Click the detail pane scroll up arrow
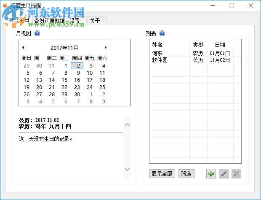Screen dimensions: 261x200 coord(127,125)
